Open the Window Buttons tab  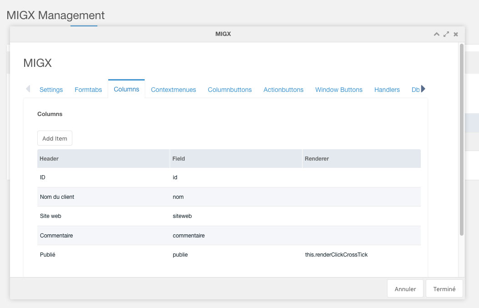pyautogui.click(x=339, y=90)
